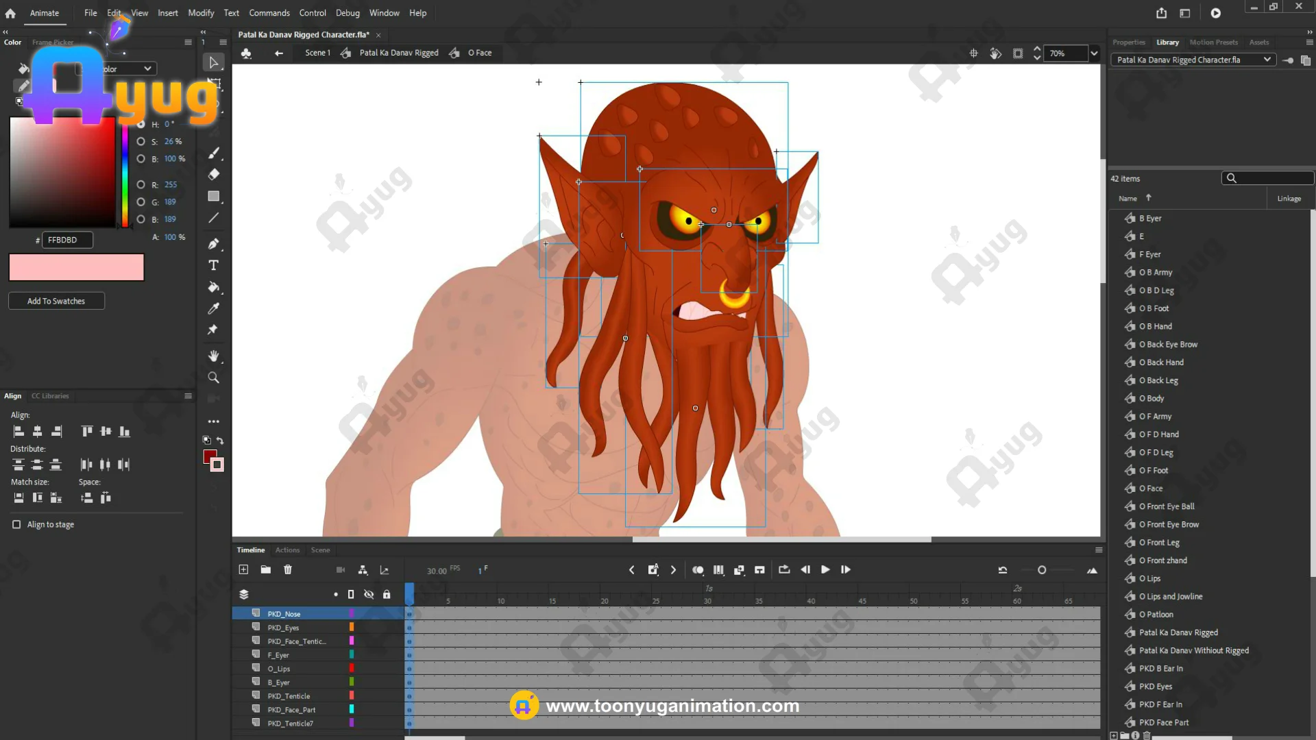Switch to the Properties tab

pyautogui.click(x=1128, y=42)
